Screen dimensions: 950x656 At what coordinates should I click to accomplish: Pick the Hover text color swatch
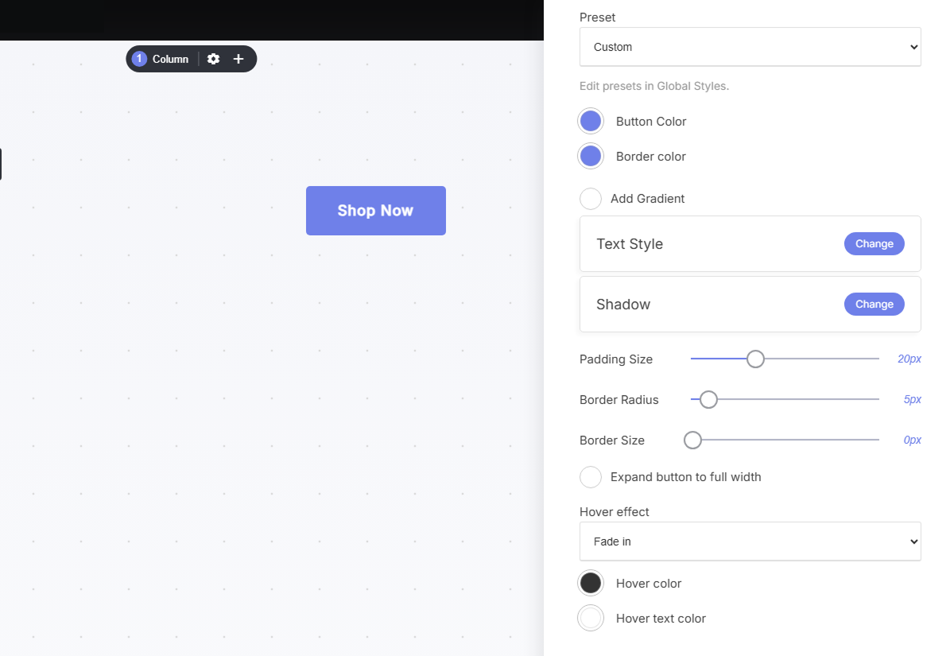[x=591, y=619]
